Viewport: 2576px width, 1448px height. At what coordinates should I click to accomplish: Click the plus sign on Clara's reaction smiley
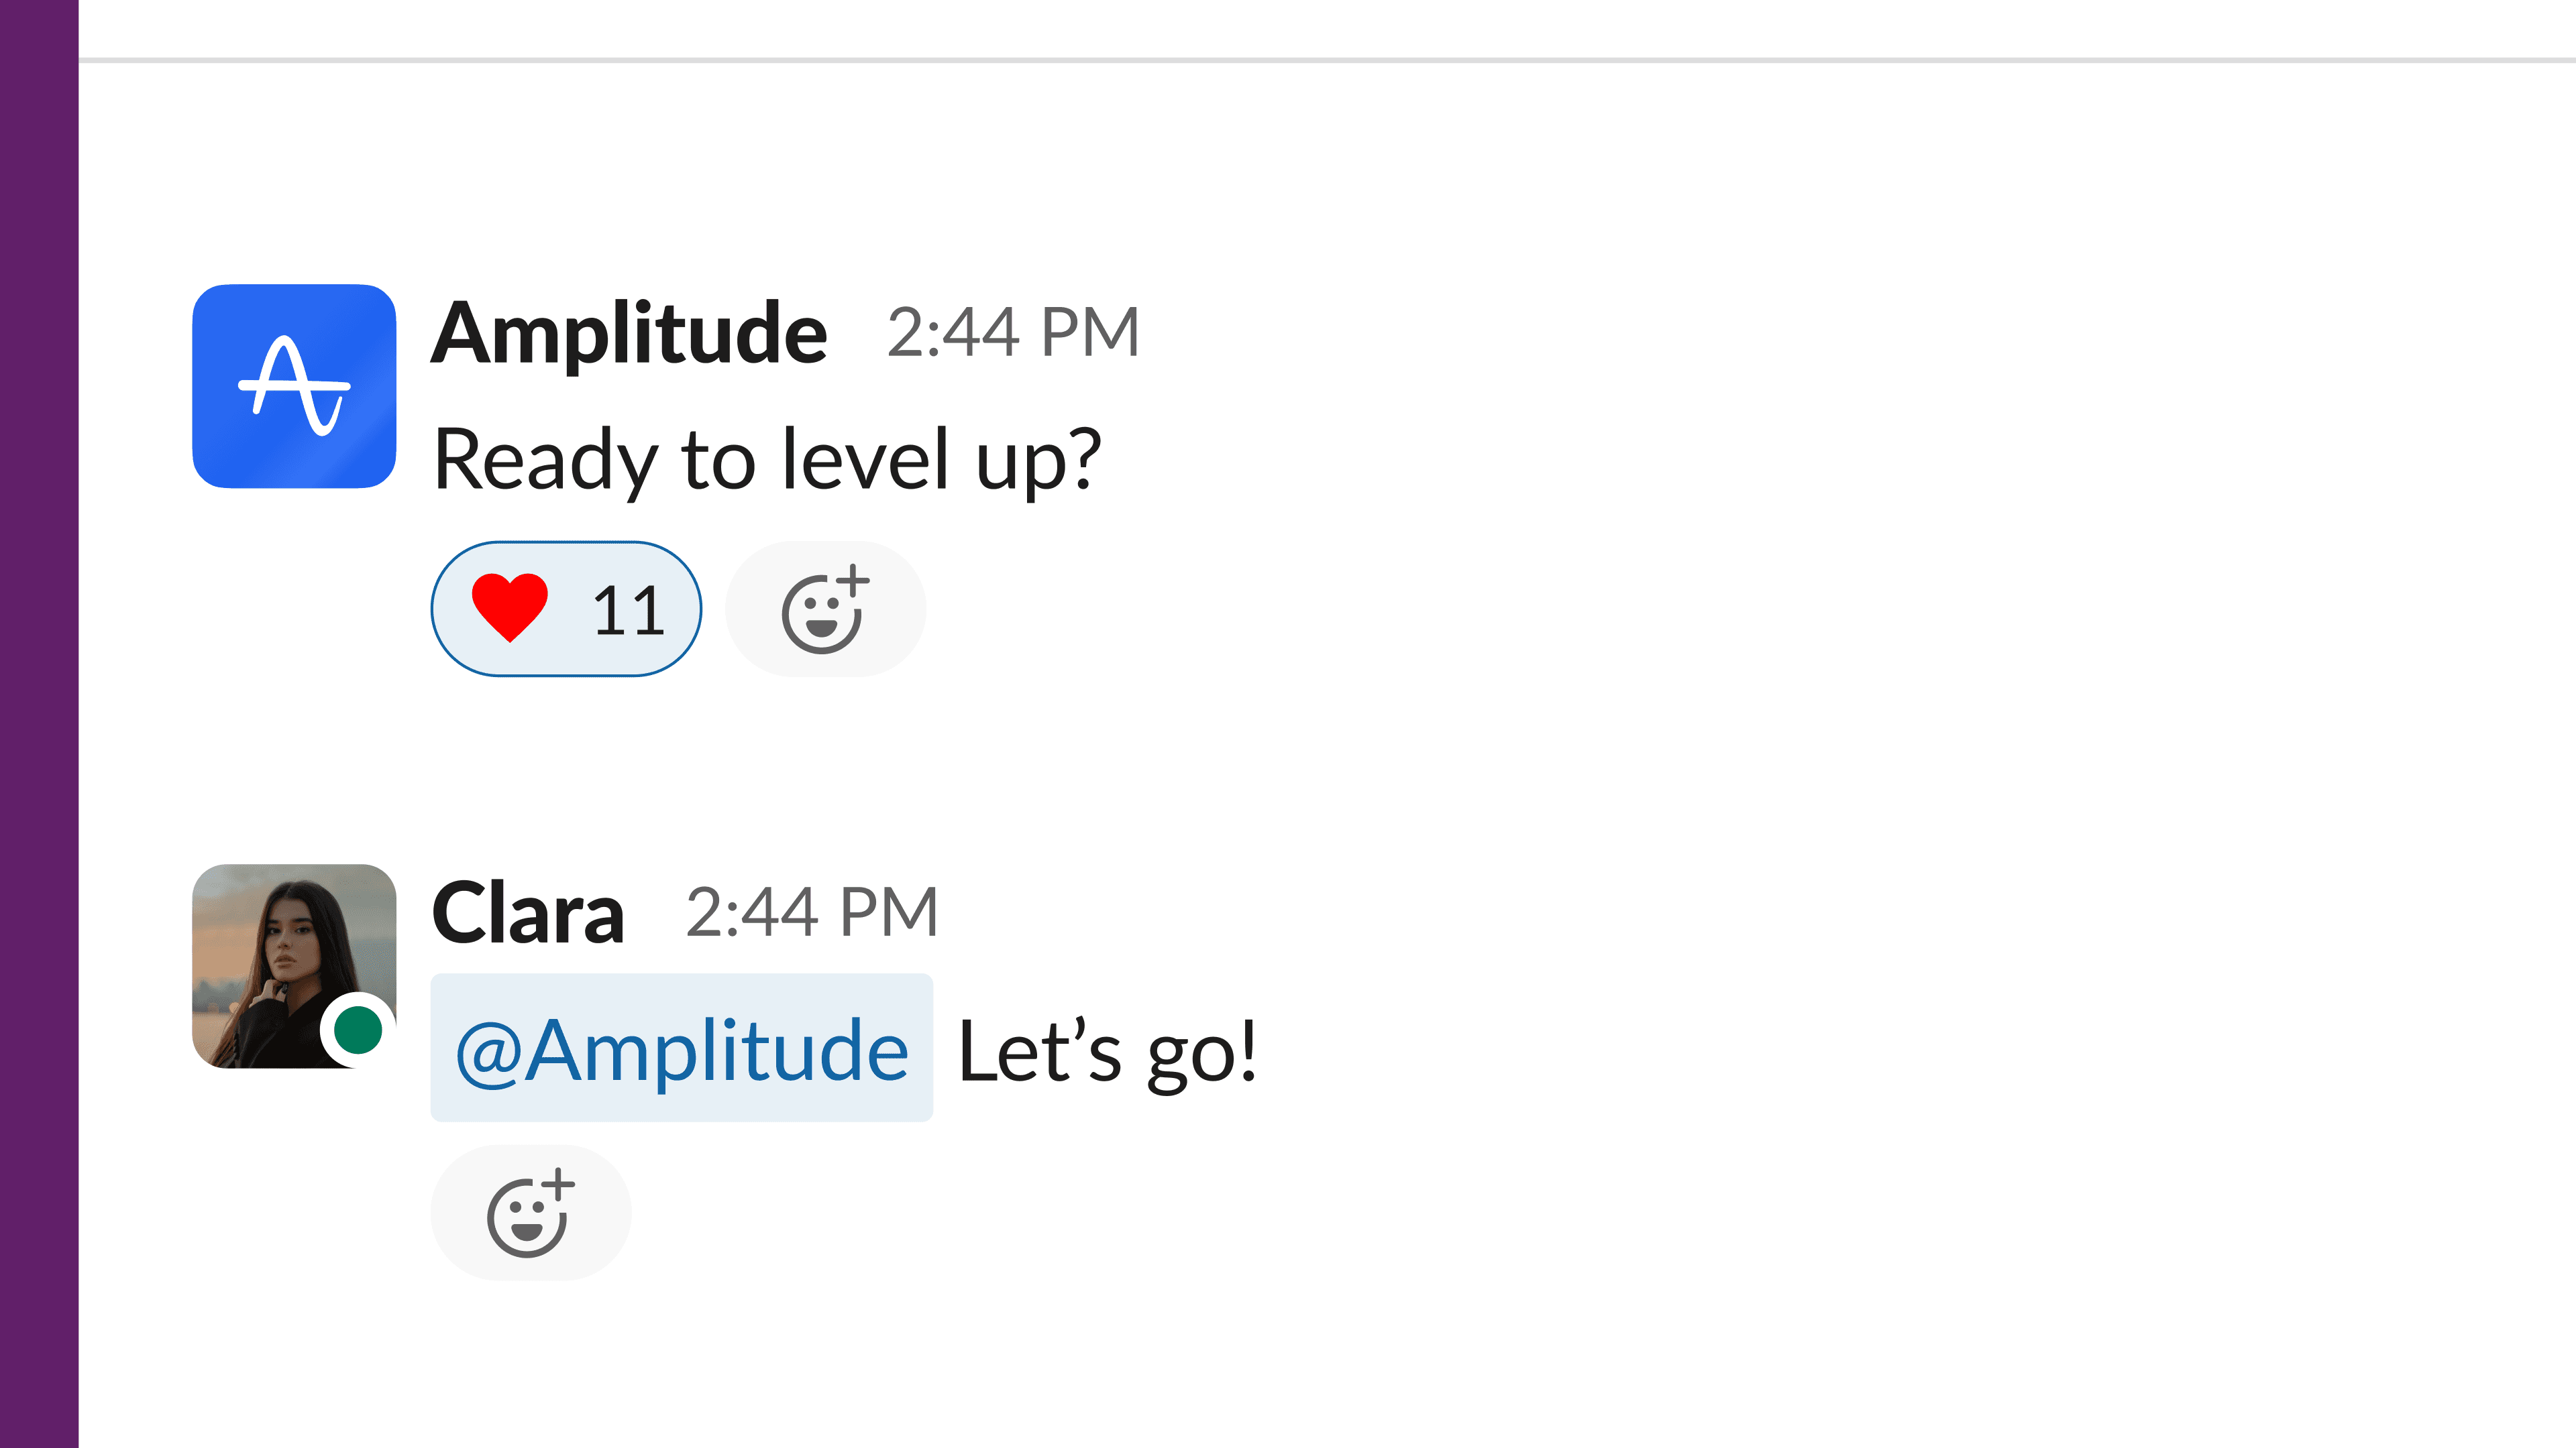click(558, 1185)
